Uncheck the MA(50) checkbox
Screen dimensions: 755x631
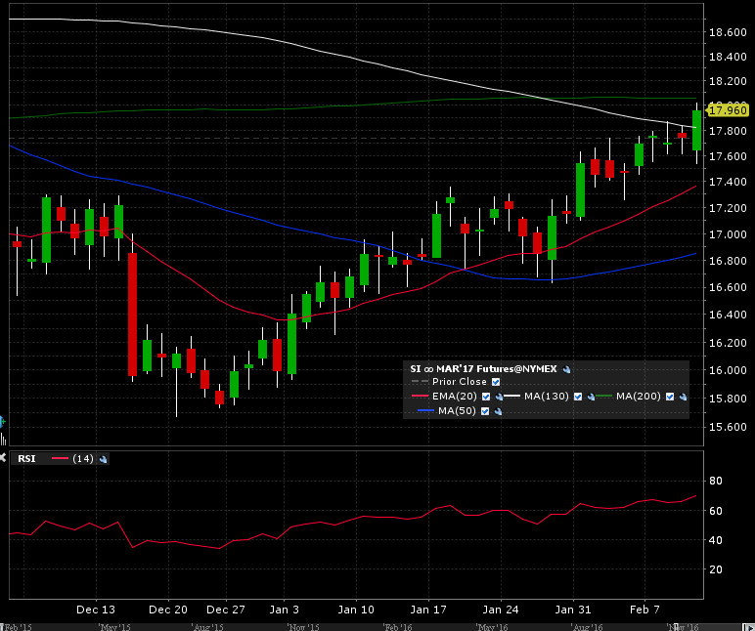[486, 411]
